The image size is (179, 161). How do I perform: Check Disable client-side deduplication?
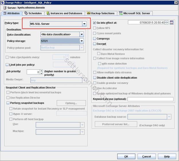click(95, 78)
